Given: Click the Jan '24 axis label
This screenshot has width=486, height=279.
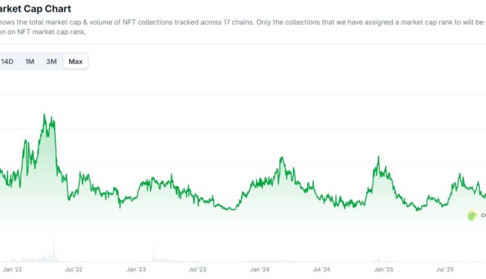Looking at the screenshot, I should [x=259, y=269].
